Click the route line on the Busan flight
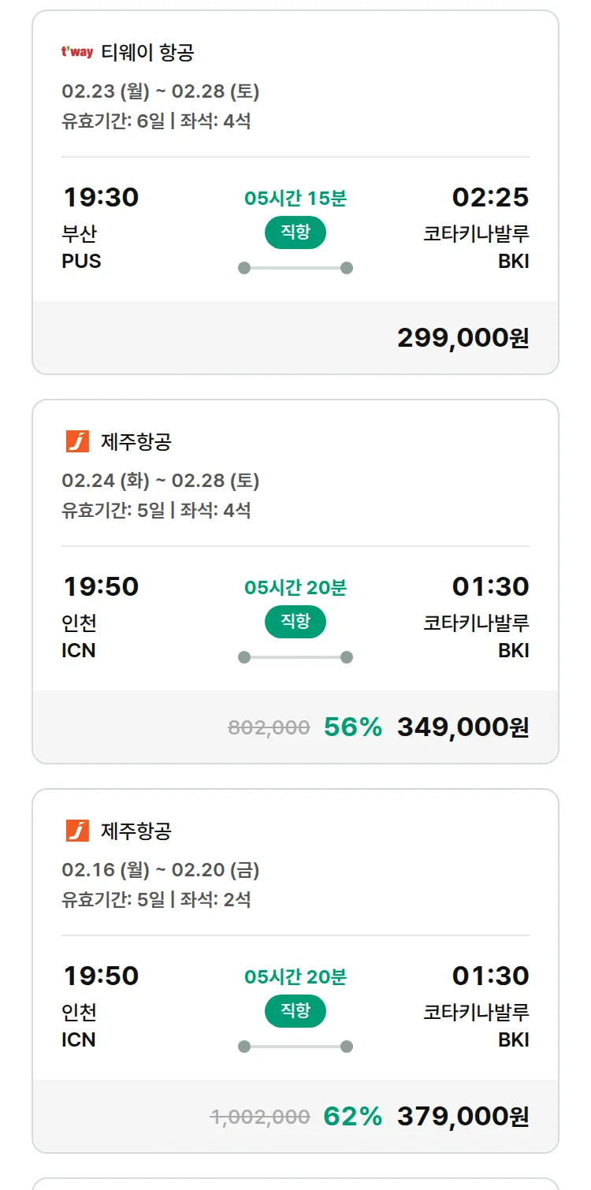 [x=295, y=268]
